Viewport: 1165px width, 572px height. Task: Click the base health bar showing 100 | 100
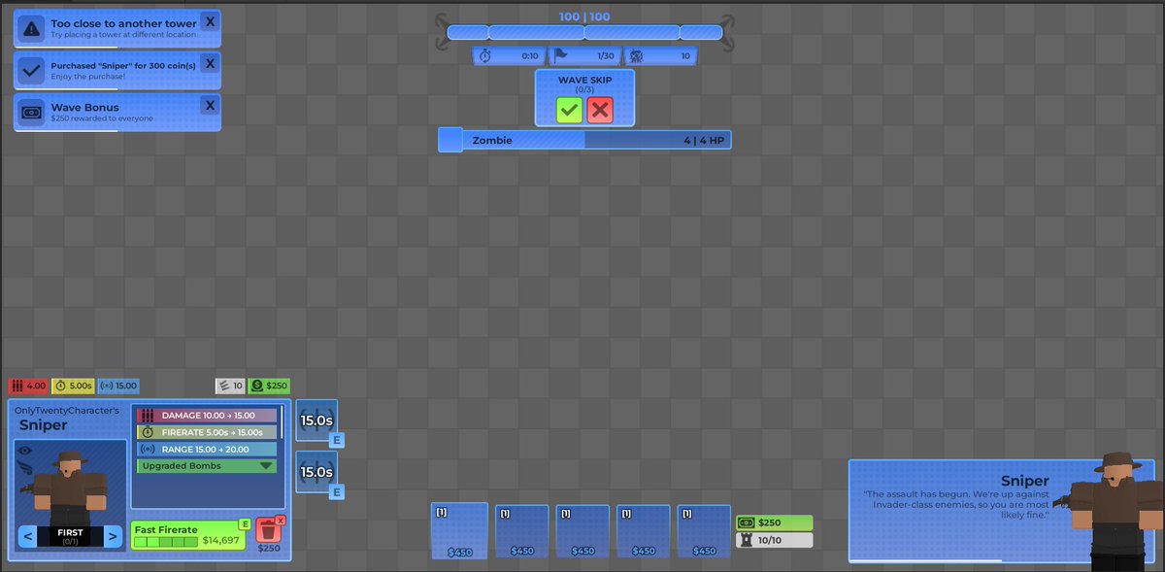[584, 32]
